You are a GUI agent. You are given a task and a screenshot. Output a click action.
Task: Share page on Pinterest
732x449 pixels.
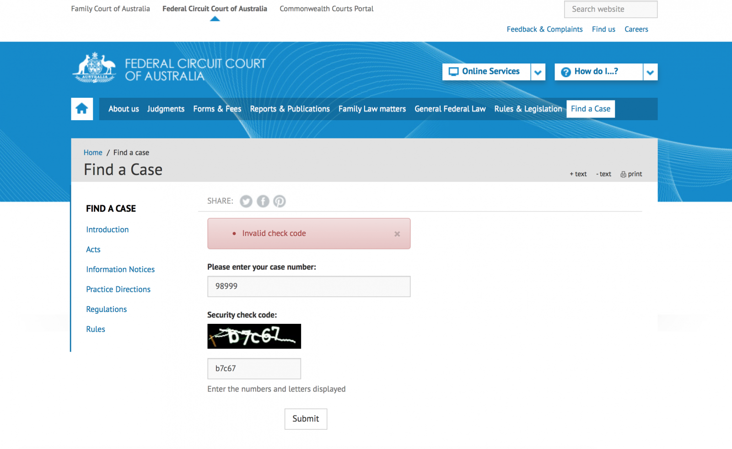pyautogui.click(x=280, y=201)
